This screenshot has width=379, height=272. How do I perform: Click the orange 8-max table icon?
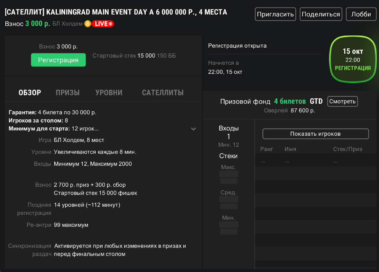[x=87, y=24]
